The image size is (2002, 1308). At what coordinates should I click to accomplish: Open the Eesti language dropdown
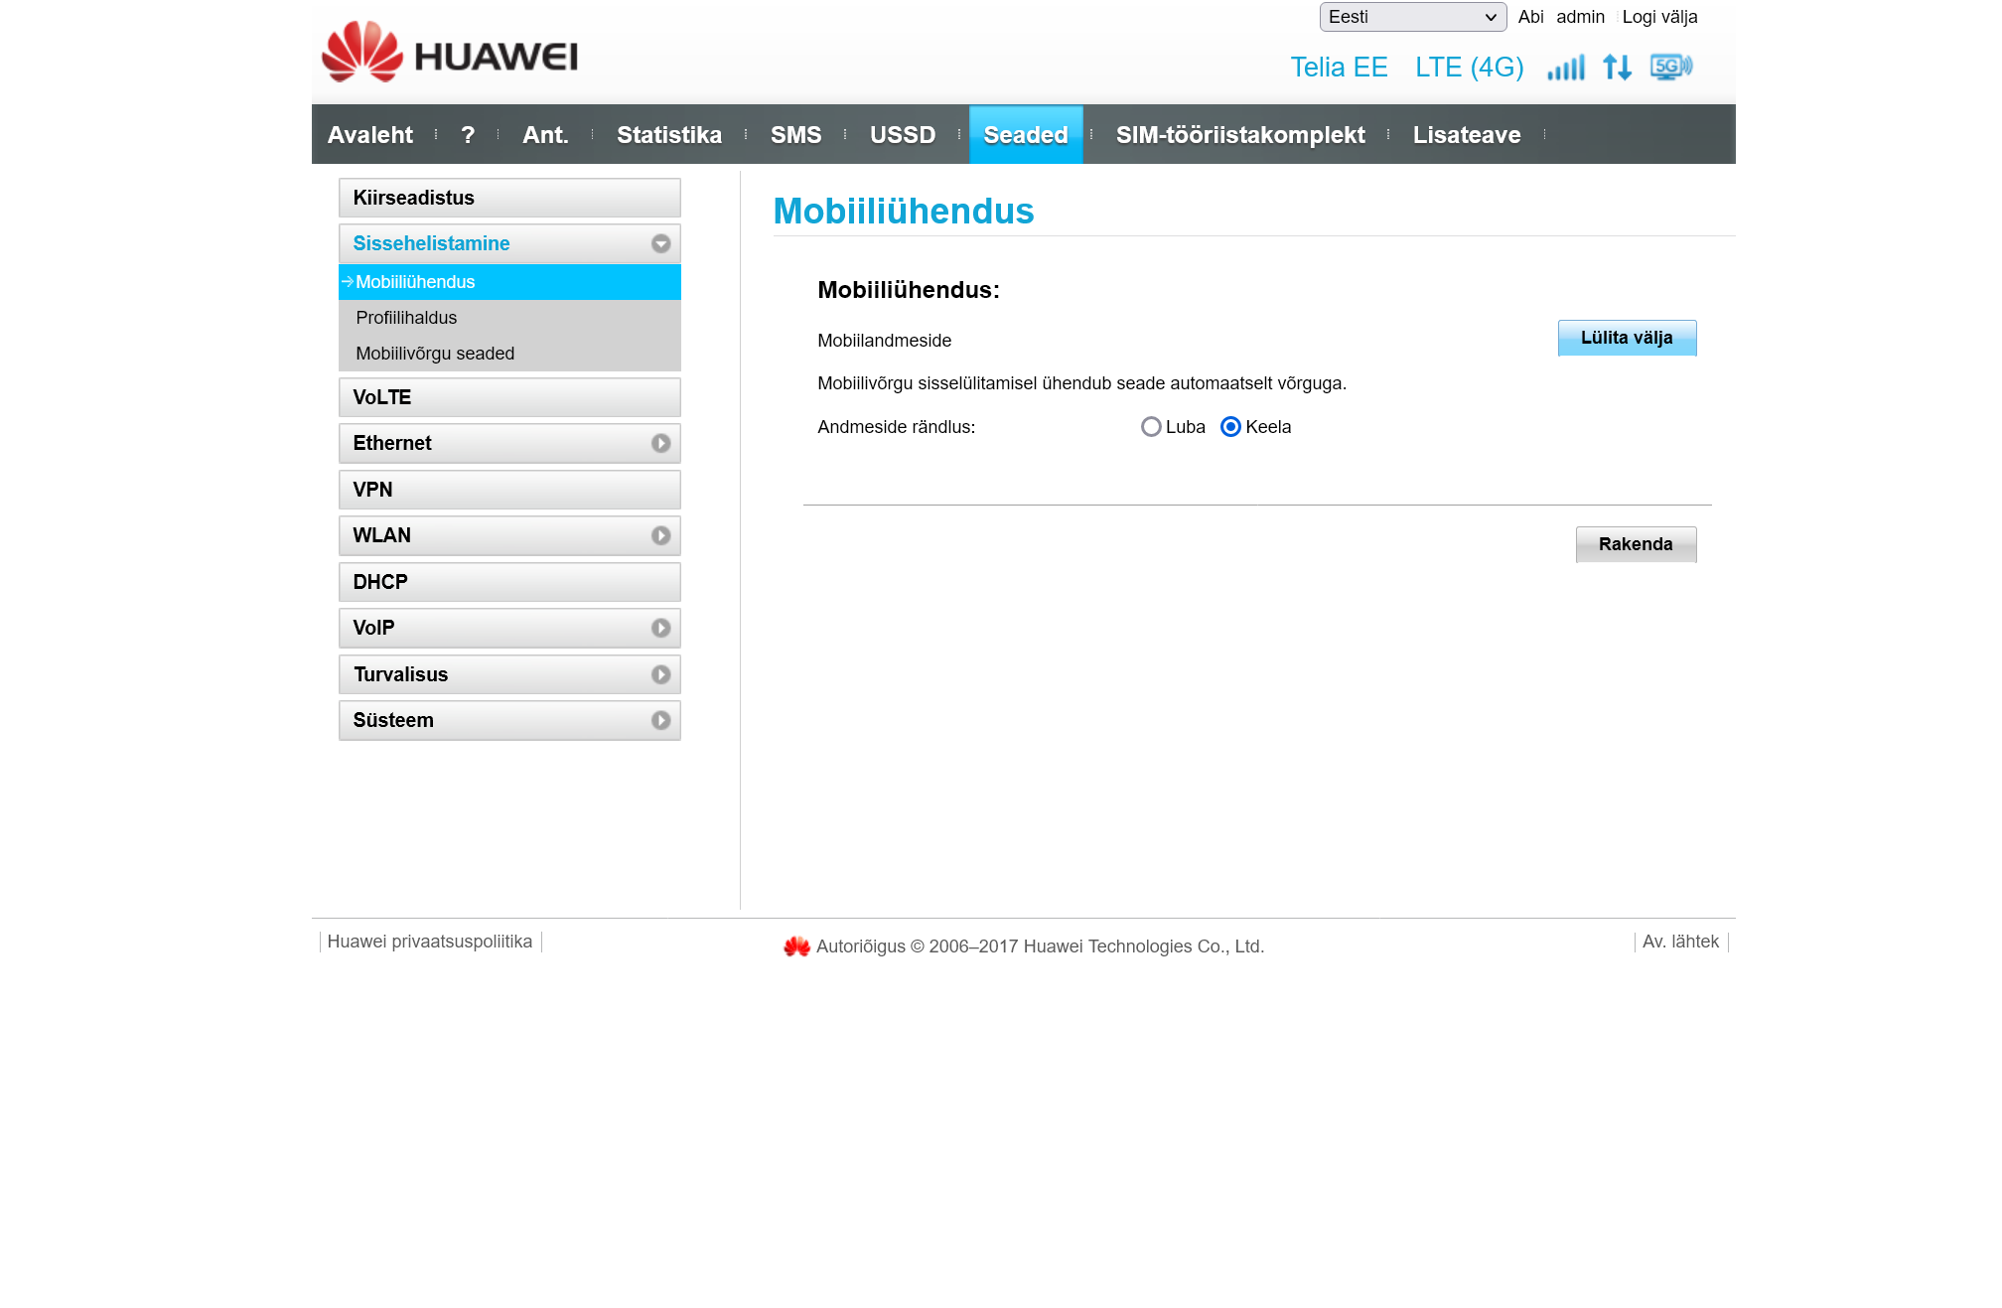pos(1412,17)
